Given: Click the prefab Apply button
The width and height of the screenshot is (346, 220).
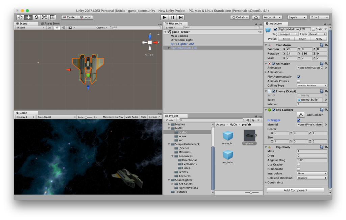Looking at the screenshot, I should 319,39.
